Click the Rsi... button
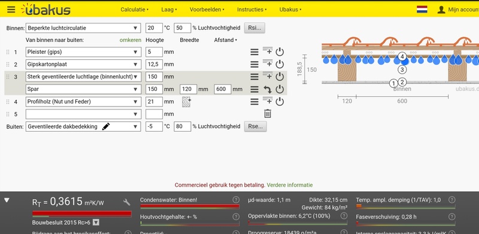Image resolution: width=479 pixels, height=234 pixels. 254,28
